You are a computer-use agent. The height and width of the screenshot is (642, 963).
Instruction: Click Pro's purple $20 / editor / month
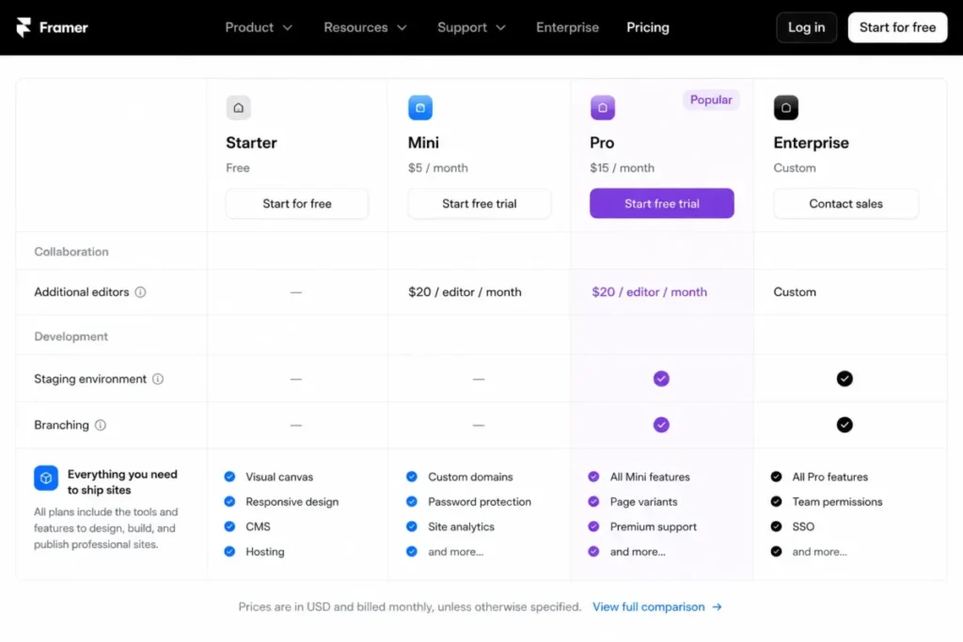pos(649,292)
